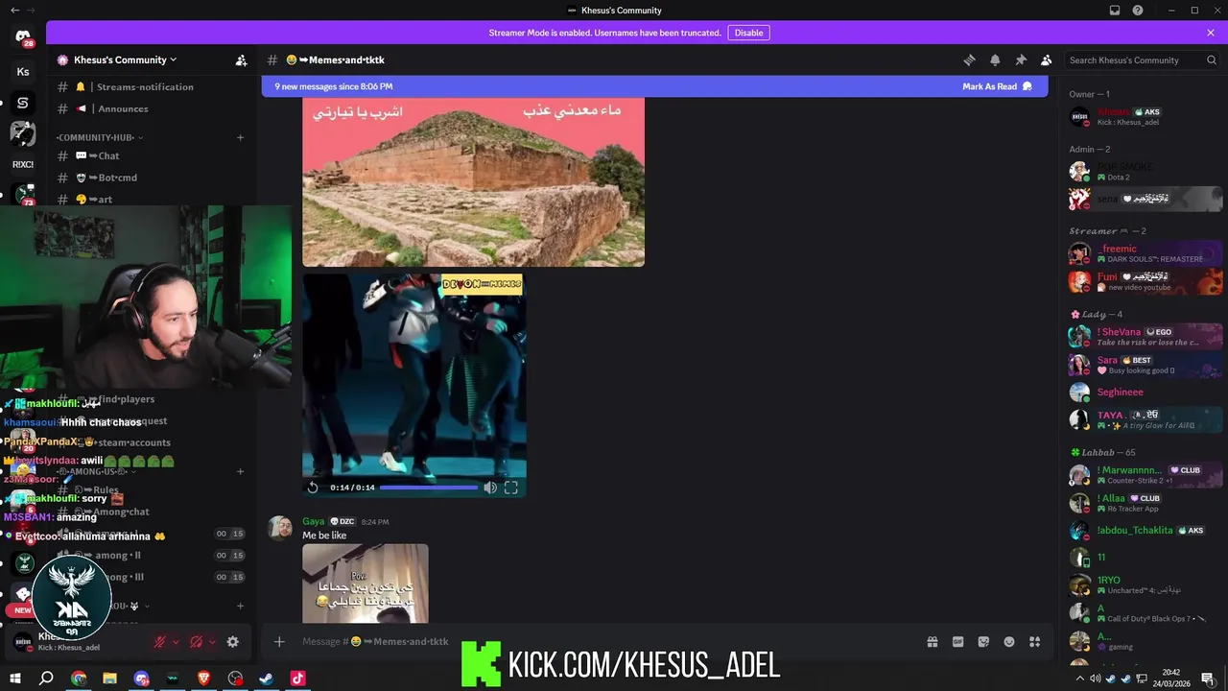Screen dimensions: 1228x691
Task: Open the Threads icon in channel header
Action: click(x=969, y=60)
